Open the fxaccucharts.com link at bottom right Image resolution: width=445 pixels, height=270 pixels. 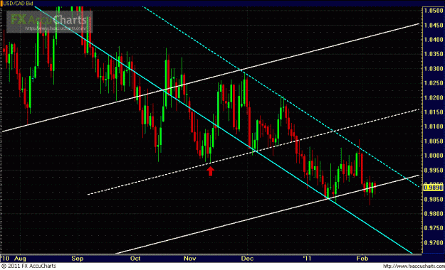tap(414, 266)
